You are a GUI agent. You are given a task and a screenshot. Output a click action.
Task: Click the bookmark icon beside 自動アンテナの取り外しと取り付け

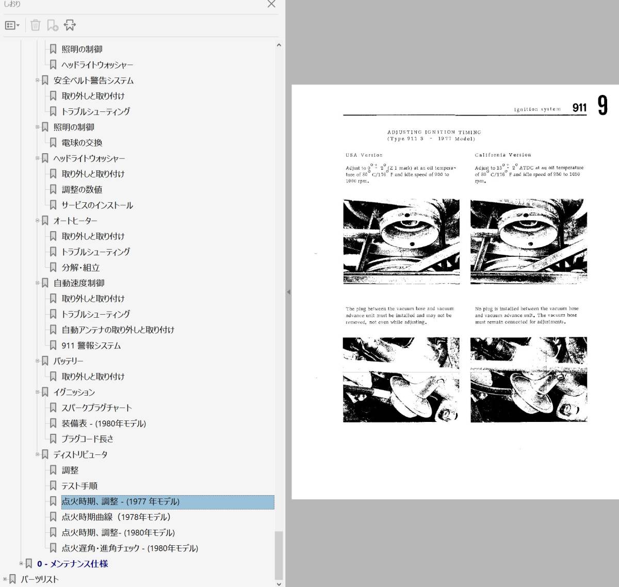click(x=53, y=330)
